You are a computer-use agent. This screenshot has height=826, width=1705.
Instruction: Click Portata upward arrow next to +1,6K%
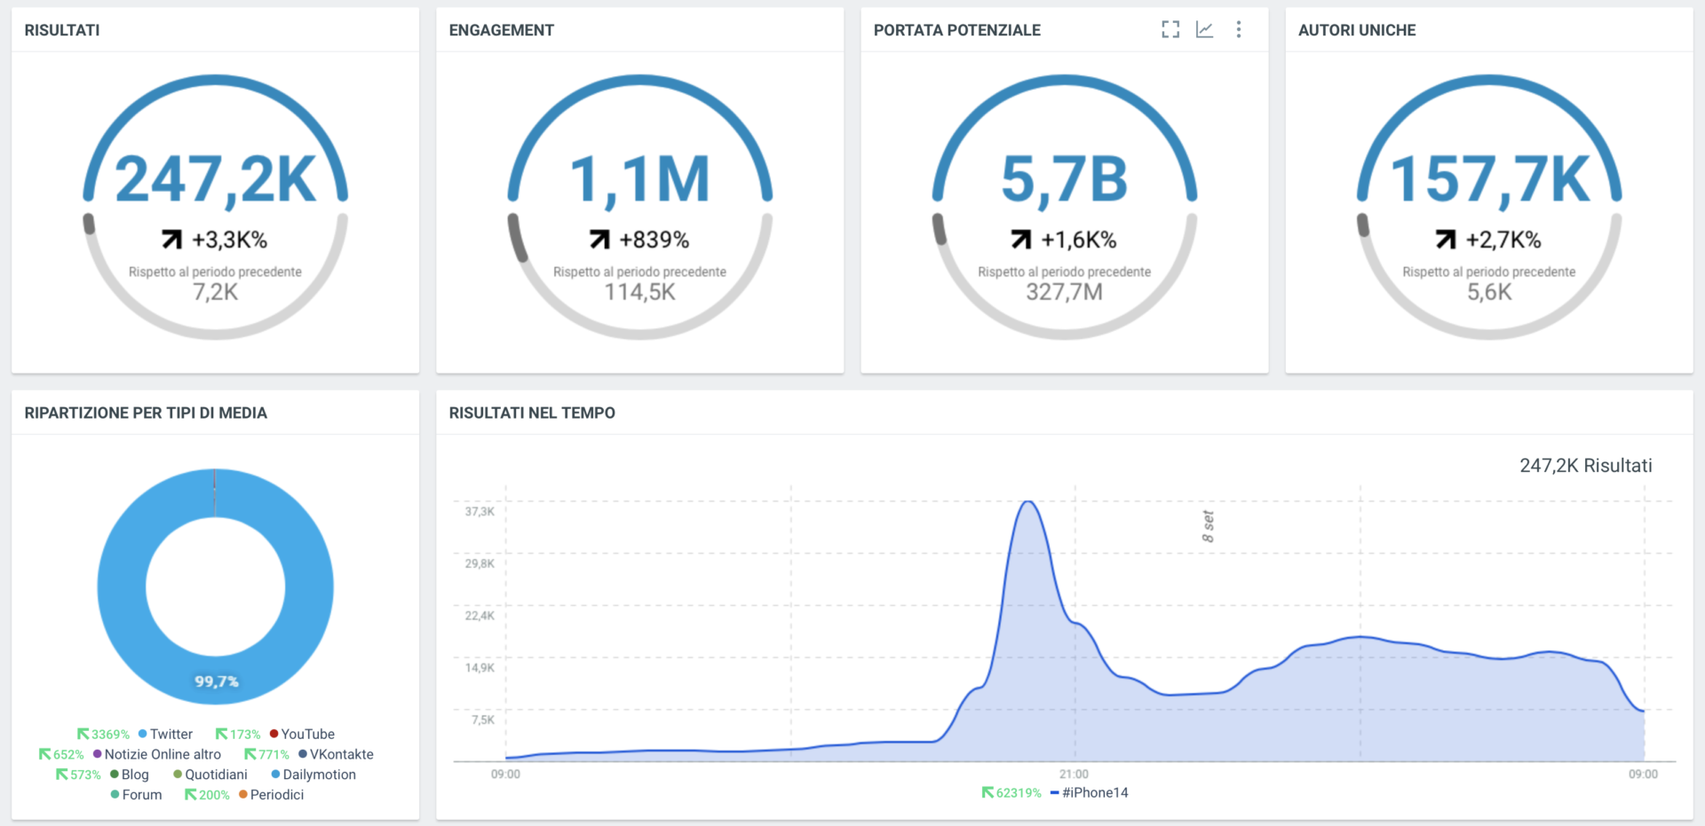[1021, 240]
